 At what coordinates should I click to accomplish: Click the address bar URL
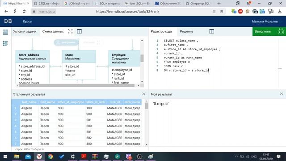[x=128, y=11]
